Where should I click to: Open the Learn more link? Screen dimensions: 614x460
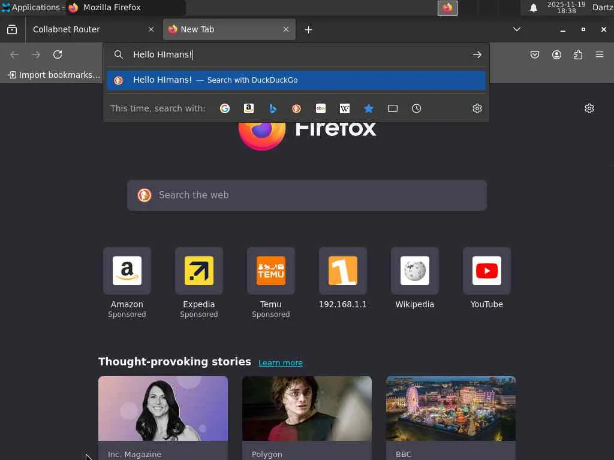(x=281, y=362)
